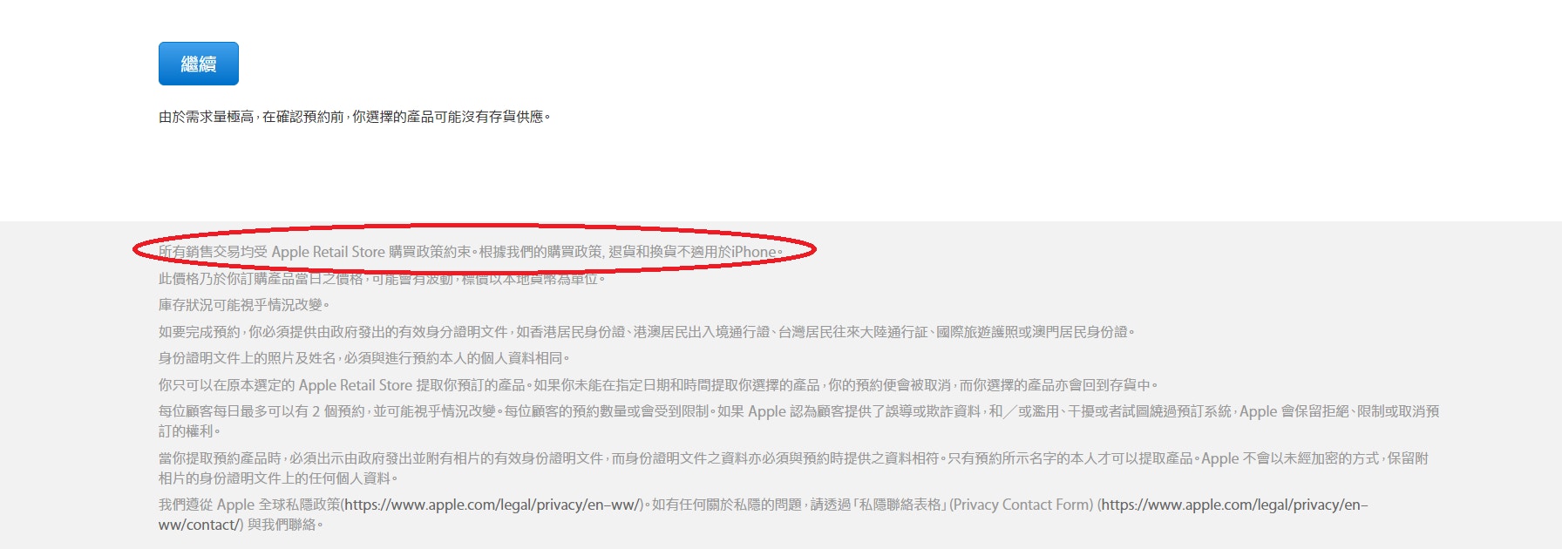Click the ID photo and name match line
This screenshot has height=549, width=1562.
click(364, 358)
